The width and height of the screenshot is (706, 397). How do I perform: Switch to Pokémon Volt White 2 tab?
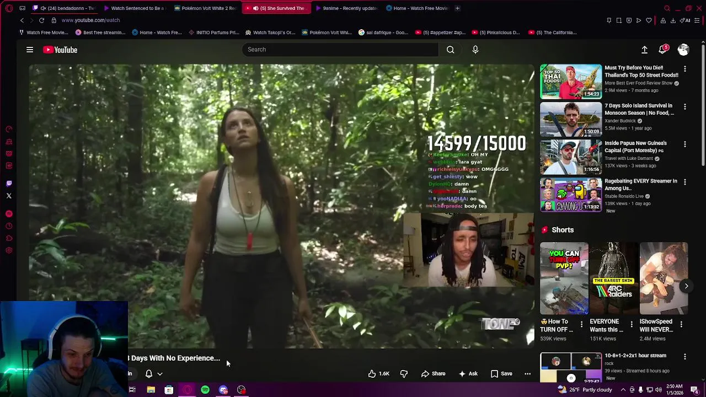click(x=205, y=8)
